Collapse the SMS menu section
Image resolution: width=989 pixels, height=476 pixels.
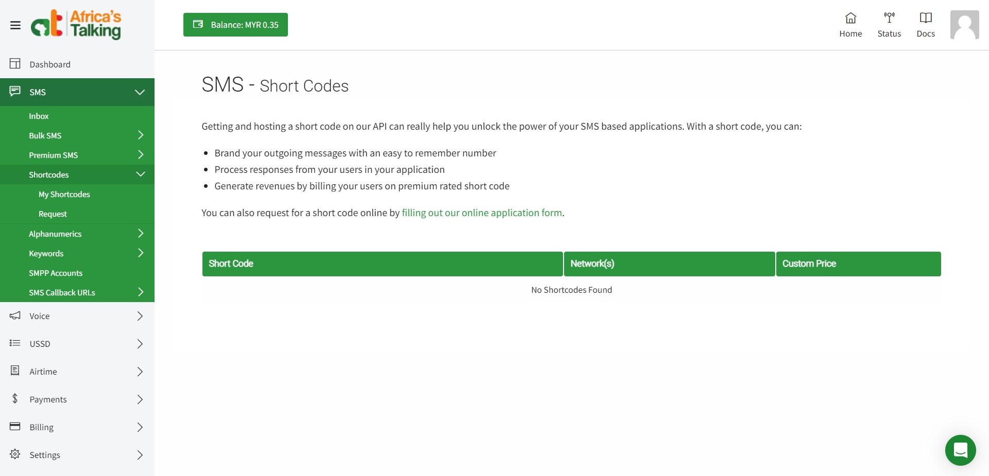(x=140, y=92)
